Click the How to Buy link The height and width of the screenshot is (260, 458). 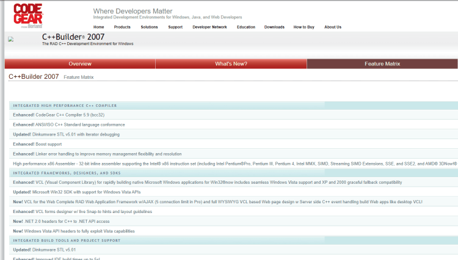coord(304,27)
